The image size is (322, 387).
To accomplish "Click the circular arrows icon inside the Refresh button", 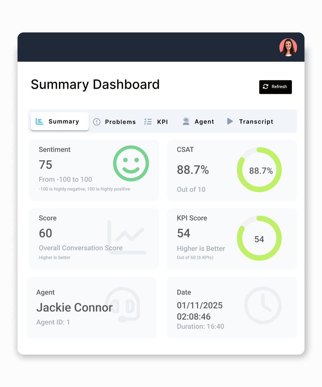I will pos(266,87).
